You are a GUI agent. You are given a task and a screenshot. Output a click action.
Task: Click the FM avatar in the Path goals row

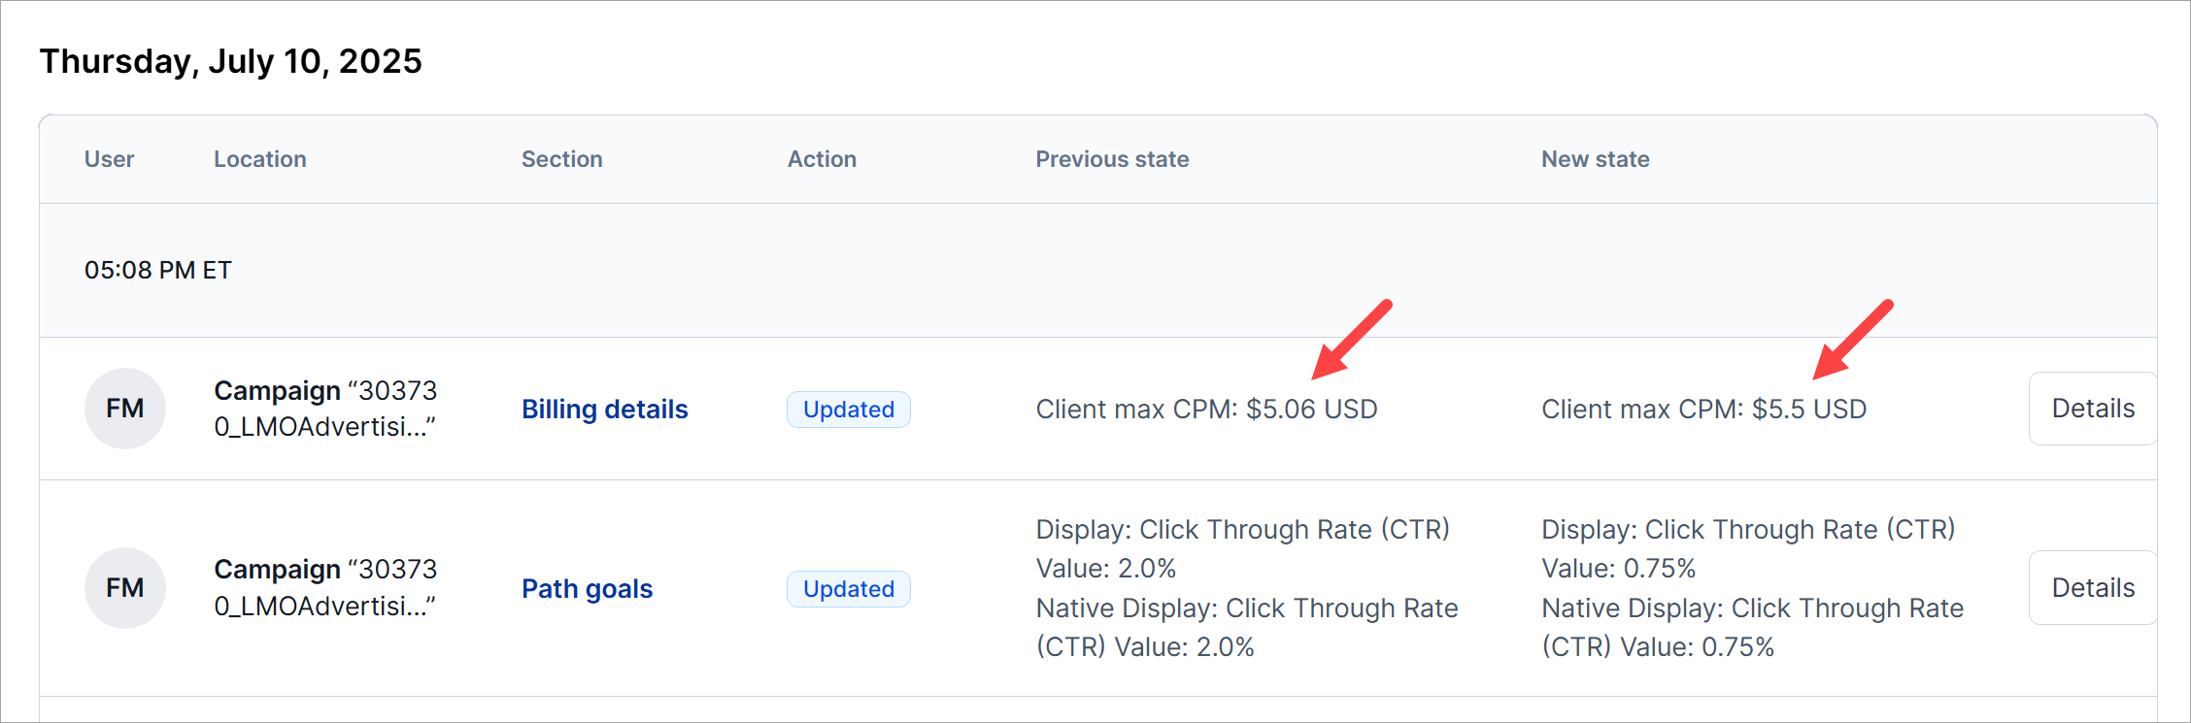tap(125, 588)
